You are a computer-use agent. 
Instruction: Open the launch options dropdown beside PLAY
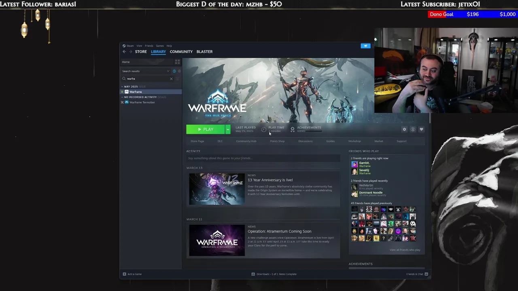(x=228, y=129)
